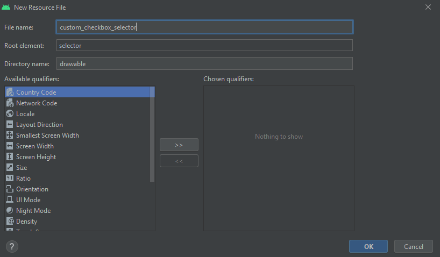Remove qualifier with the << button

(x=179, y=161)
